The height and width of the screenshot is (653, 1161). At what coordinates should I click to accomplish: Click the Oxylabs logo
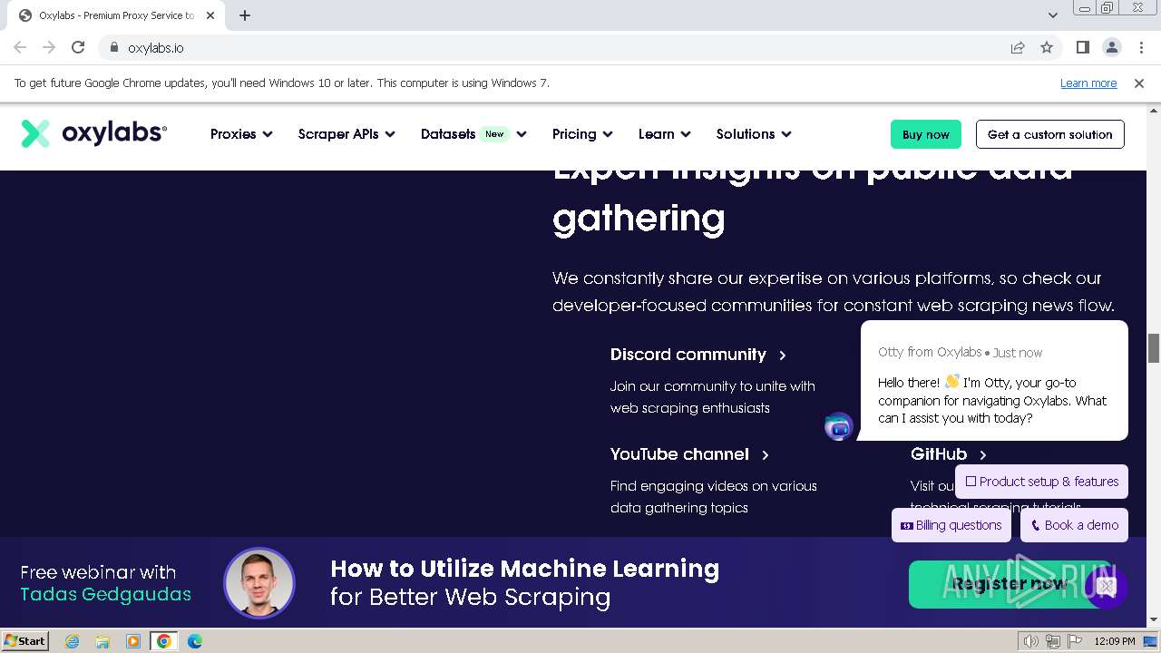coord(93,133)
